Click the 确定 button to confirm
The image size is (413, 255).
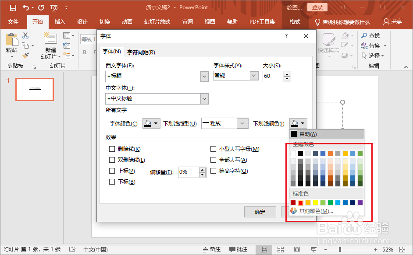click(260, 211)
